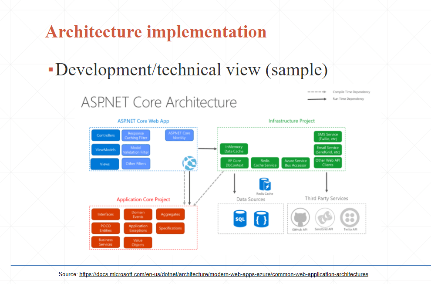
Task: Click the Application Exceptions box
Action: click(138, 228)
